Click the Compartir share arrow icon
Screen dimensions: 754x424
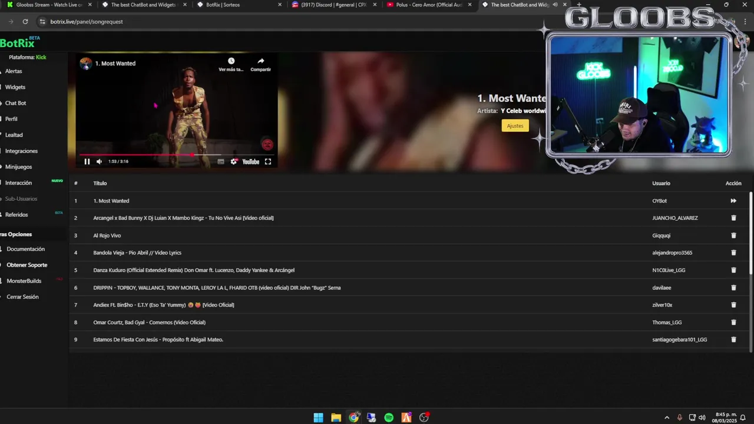pos(260,61)
